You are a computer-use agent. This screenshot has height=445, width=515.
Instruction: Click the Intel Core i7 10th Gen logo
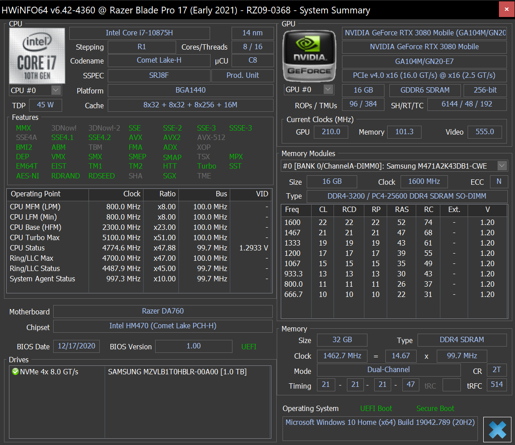pyautogui.click(x=37, y=55)
